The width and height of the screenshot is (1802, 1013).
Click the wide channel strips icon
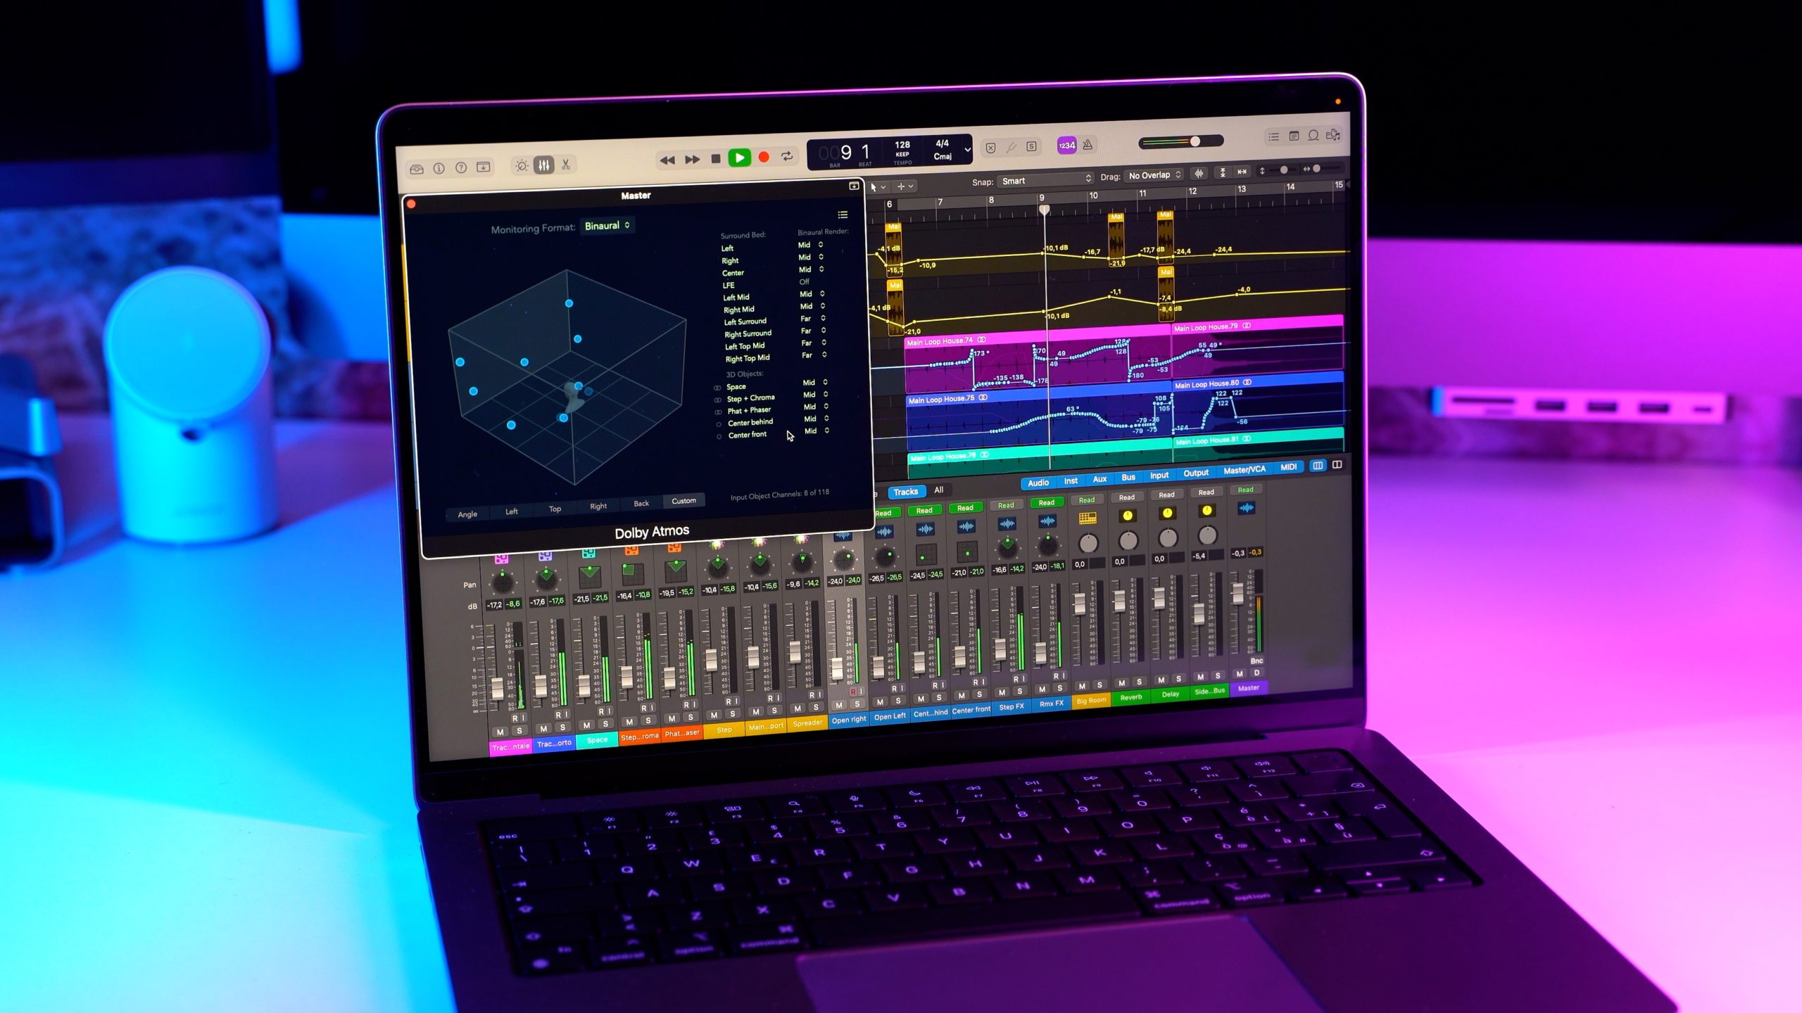(x=1337, y=465)
